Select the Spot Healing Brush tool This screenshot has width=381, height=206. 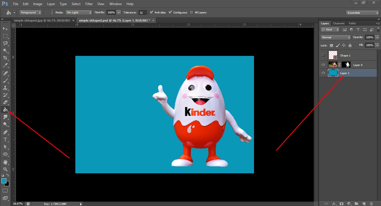(5, 73)
